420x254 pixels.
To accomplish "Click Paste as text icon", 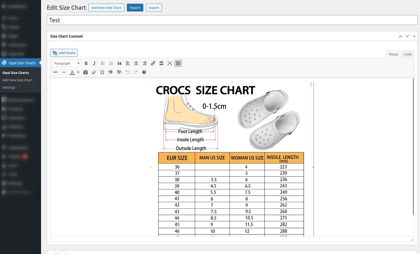I will coord(86,72).
